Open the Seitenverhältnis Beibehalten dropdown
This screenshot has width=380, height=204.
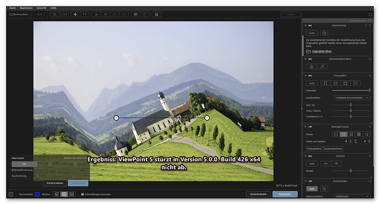click(x=352, y=196)
